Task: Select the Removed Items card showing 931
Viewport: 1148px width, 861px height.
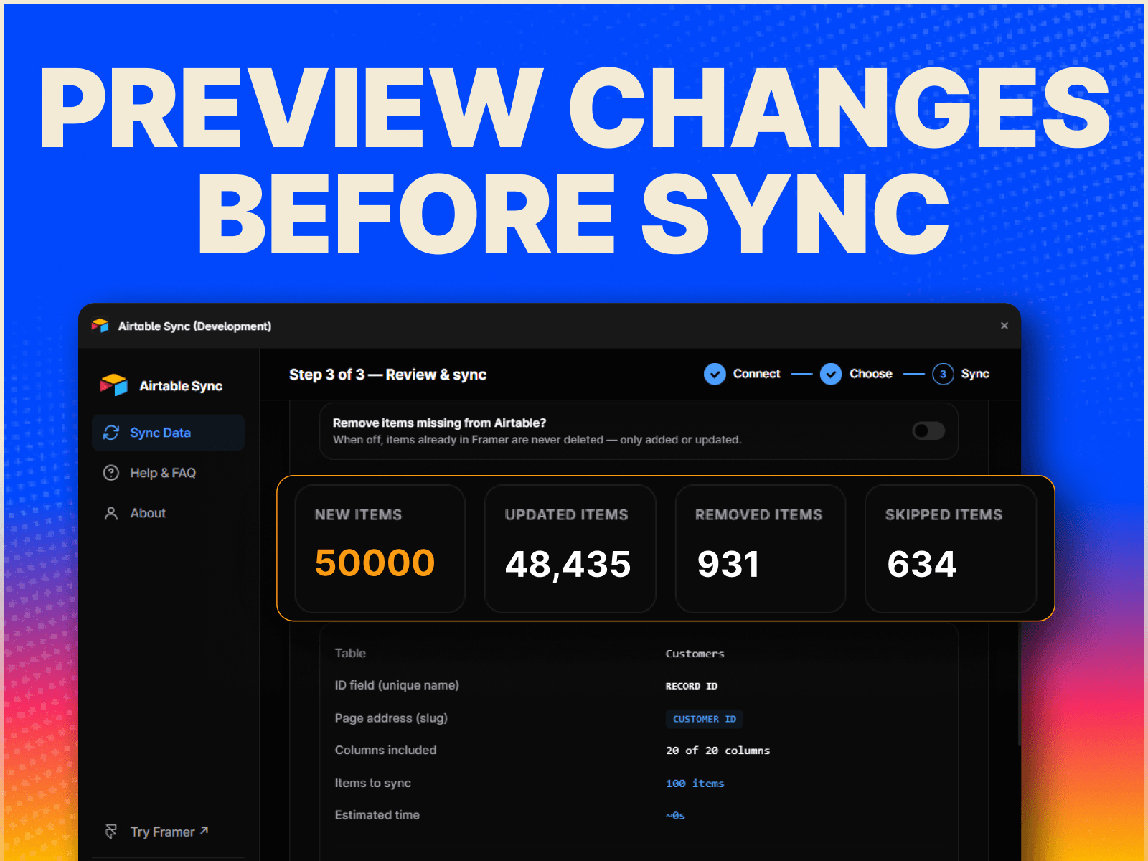Action: click(761, 549)
